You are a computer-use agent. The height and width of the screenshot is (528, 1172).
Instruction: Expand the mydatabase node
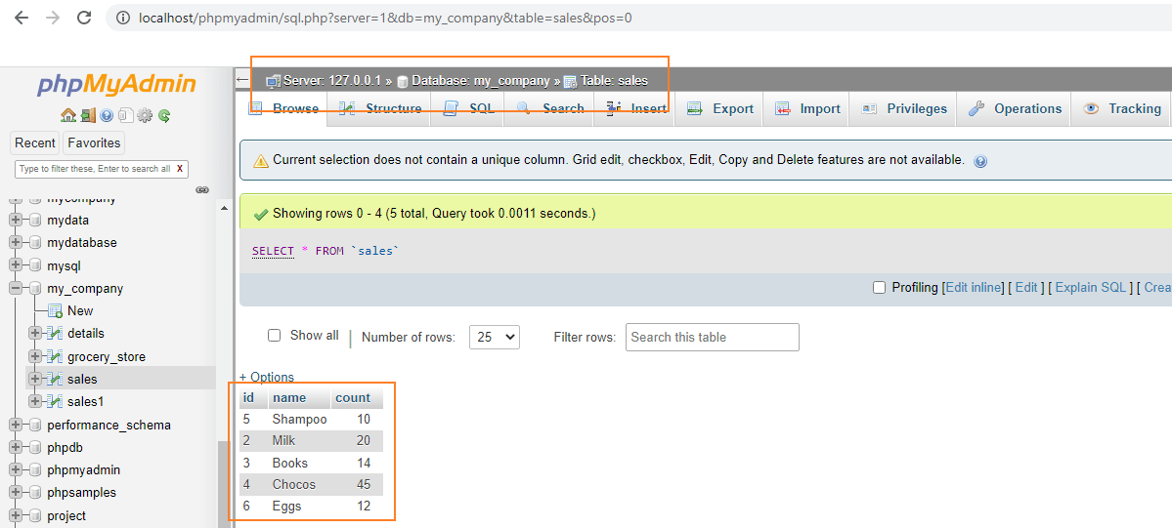[x=15, y=243]
